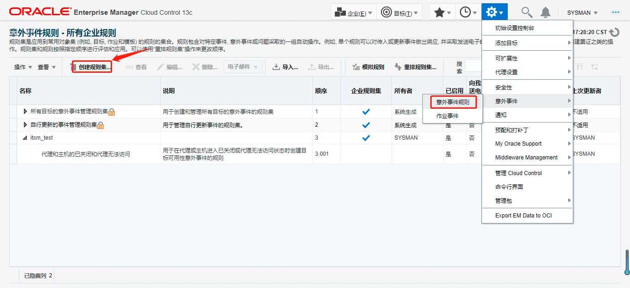Open the 操作 actions dropdown
Screen dimensions: 630x288
click(23, 67)
